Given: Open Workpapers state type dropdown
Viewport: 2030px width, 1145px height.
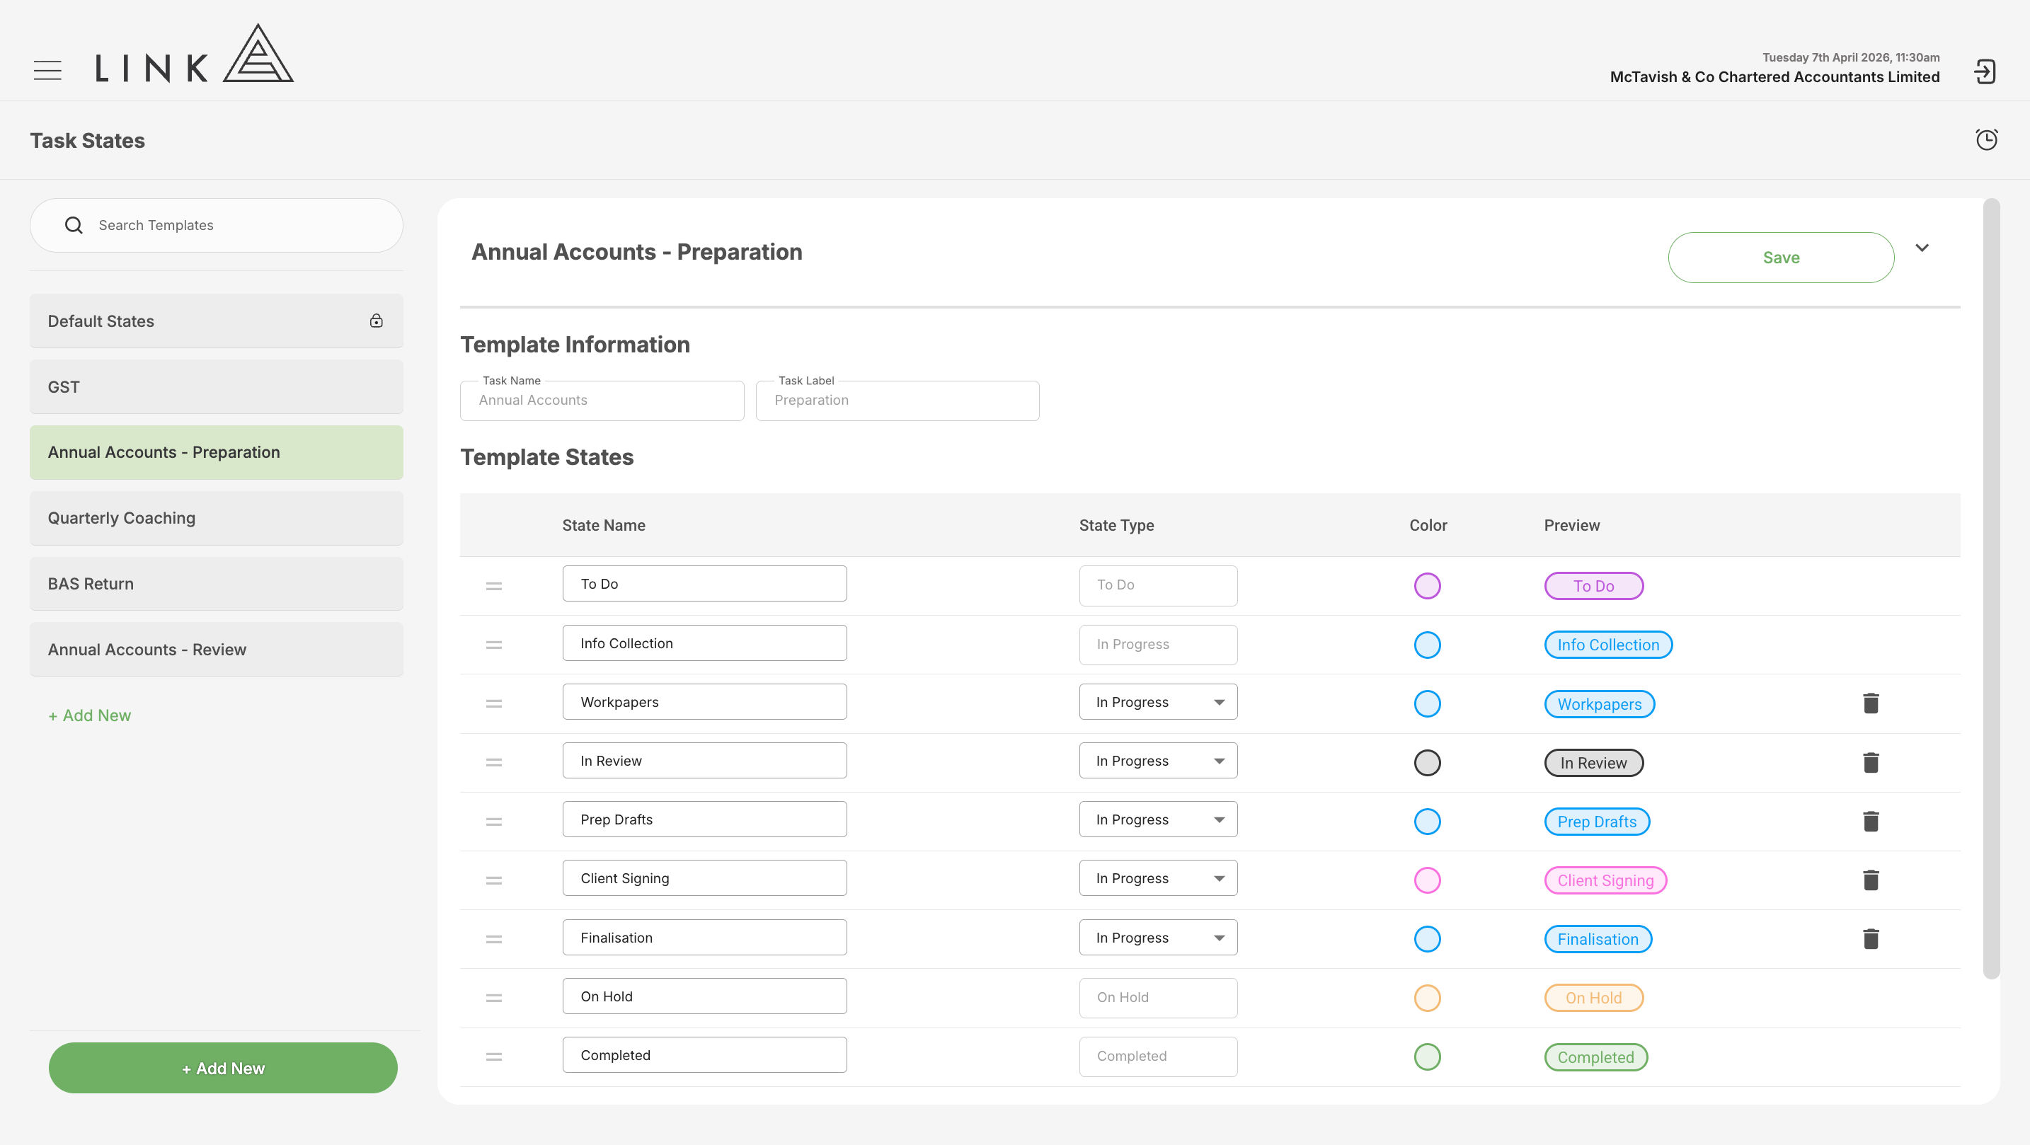Looking at the screenshot, I should pos(1158,701).
